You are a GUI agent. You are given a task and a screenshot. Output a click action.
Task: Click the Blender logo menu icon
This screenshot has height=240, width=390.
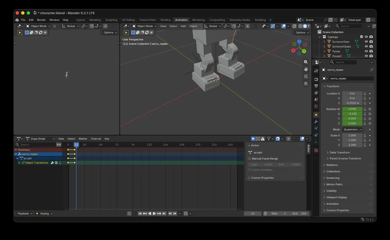pyautogui.click(x=17, y=20)
